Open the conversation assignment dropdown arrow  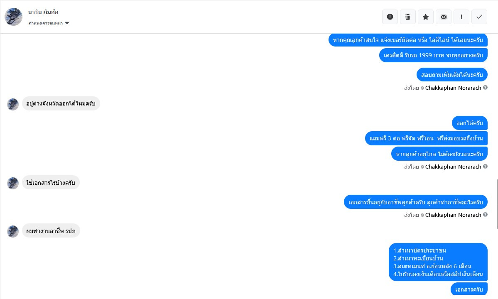pyautogui.click(x=67, y=23)
